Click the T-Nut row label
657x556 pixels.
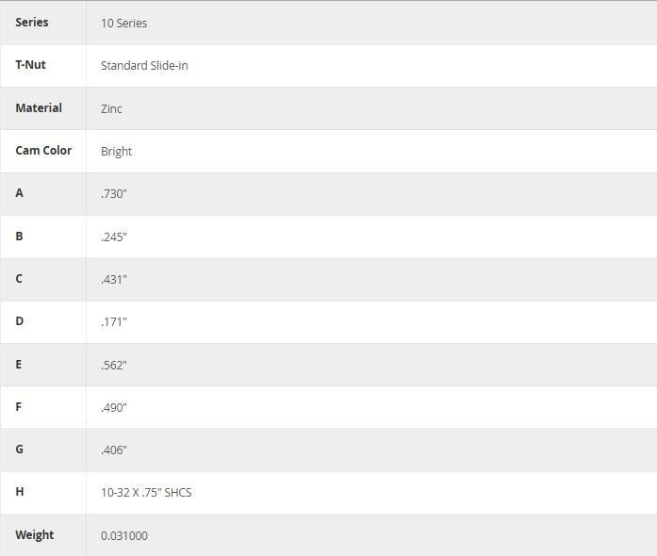coord(30,65)
